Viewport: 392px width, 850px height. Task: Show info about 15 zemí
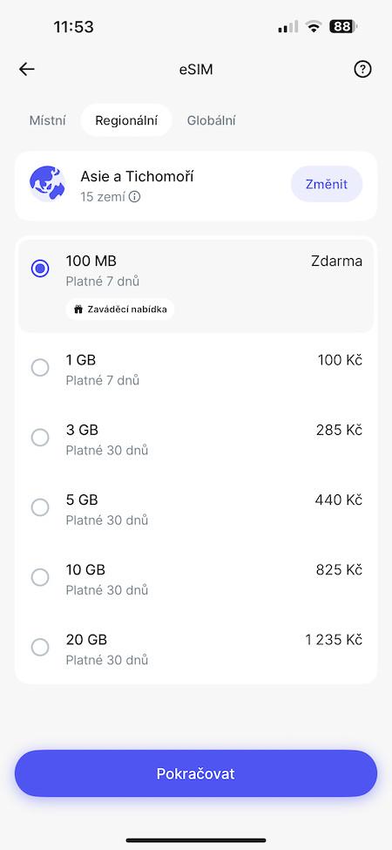coord(135,197)
